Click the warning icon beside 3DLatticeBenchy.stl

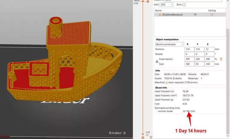[160, 15]
